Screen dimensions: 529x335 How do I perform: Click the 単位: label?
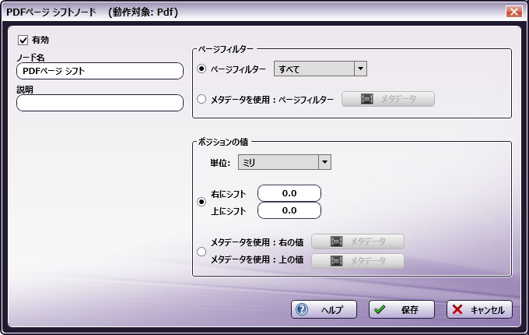click(x=220, y=163)
